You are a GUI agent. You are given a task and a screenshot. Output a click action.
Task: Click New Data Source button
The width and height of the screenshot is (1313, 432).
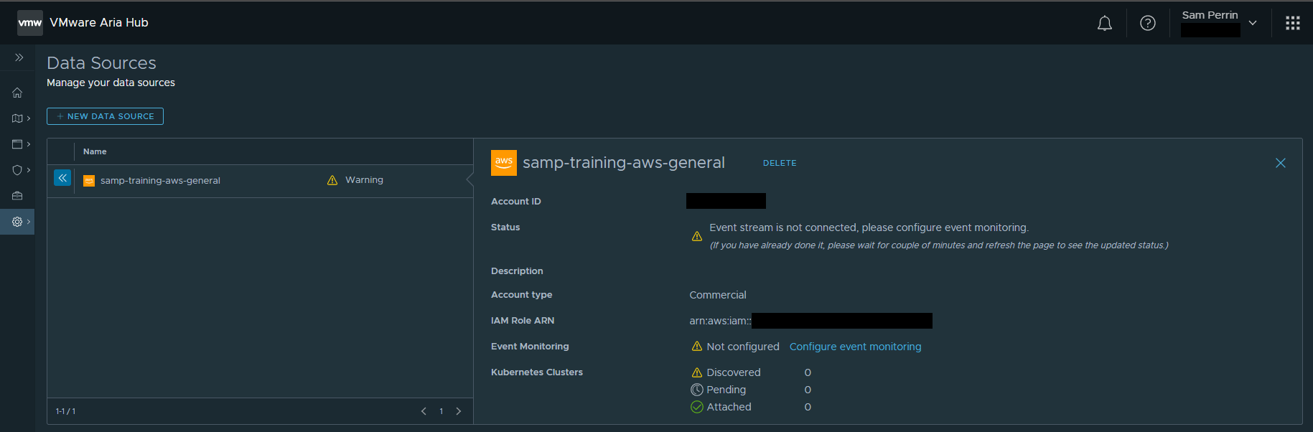[105, 116]
